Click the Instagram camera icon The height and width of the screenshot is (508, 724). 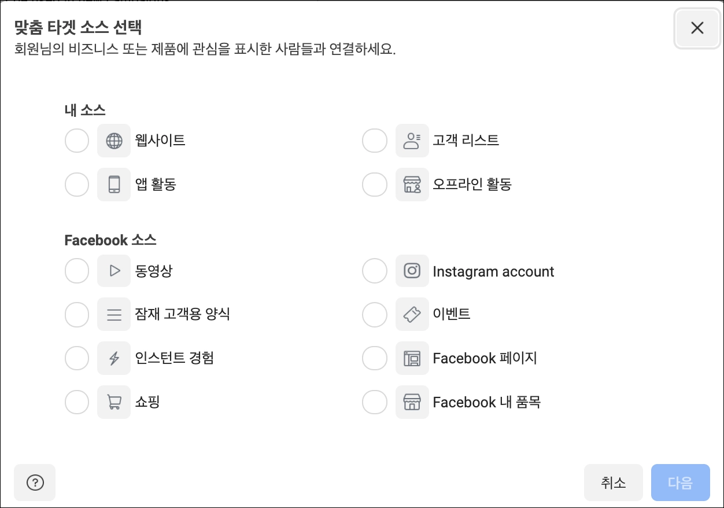click(x=412, y=271)
